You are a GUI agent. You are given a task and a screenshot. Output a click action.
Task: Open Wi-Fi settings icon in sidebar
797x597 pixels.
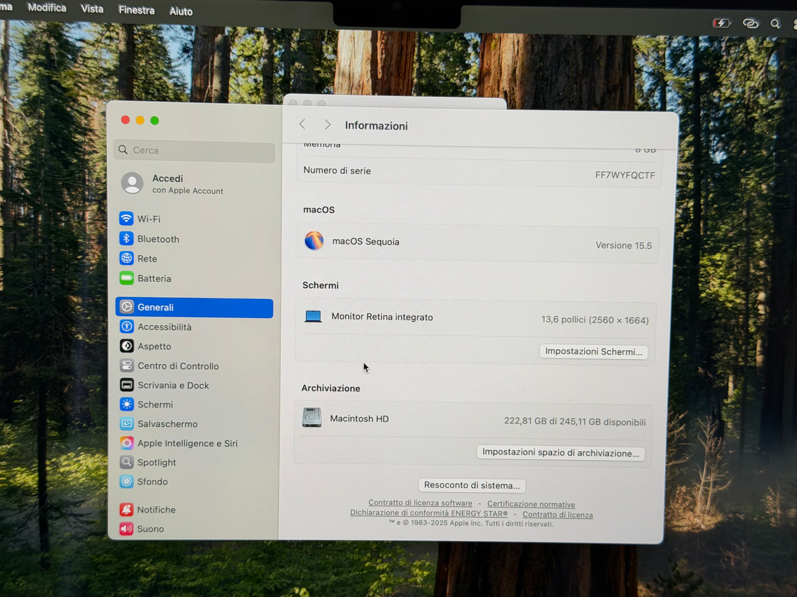126,219
